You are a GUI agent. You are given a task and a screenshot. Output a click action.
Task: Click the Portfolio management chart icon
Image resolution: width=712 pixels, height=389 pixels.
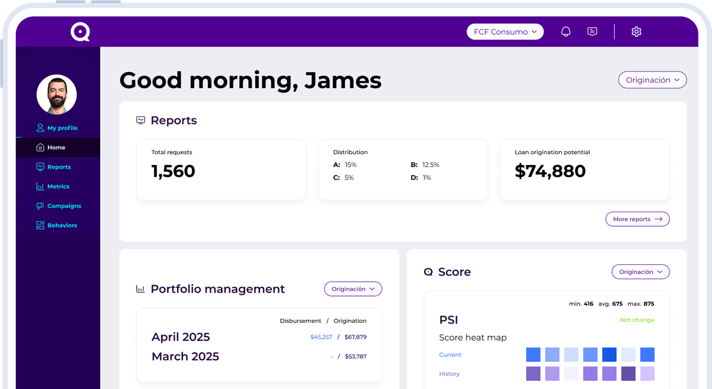point(141,289)
